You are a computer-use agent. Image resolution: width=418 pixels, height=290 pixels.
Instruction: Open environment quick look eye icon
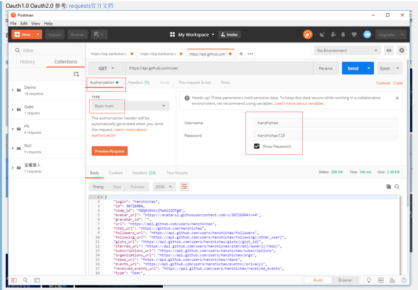tap(389, 50)
